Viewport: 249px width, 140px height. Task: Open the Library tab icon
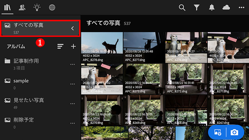7,7
